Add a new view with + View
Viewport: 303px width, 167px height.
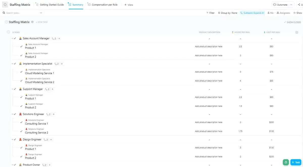point(129,5)
